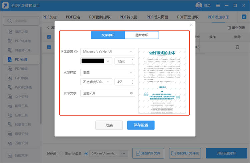The height and width of the screenshot is (163, 250).
Task: Open the PDF添加水印 tab
Action: point(218,17)
